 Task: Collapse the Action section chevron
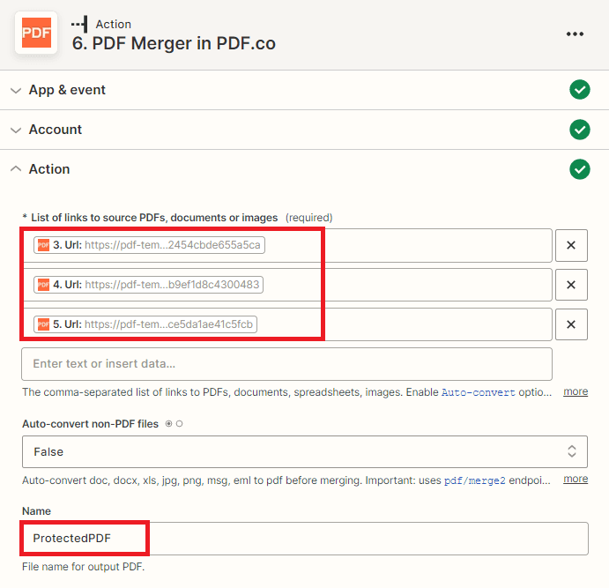pos(16,169)
